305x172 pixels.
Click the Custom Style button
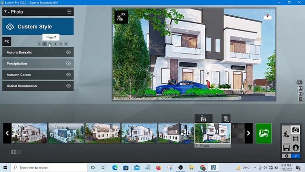(38, 27)
